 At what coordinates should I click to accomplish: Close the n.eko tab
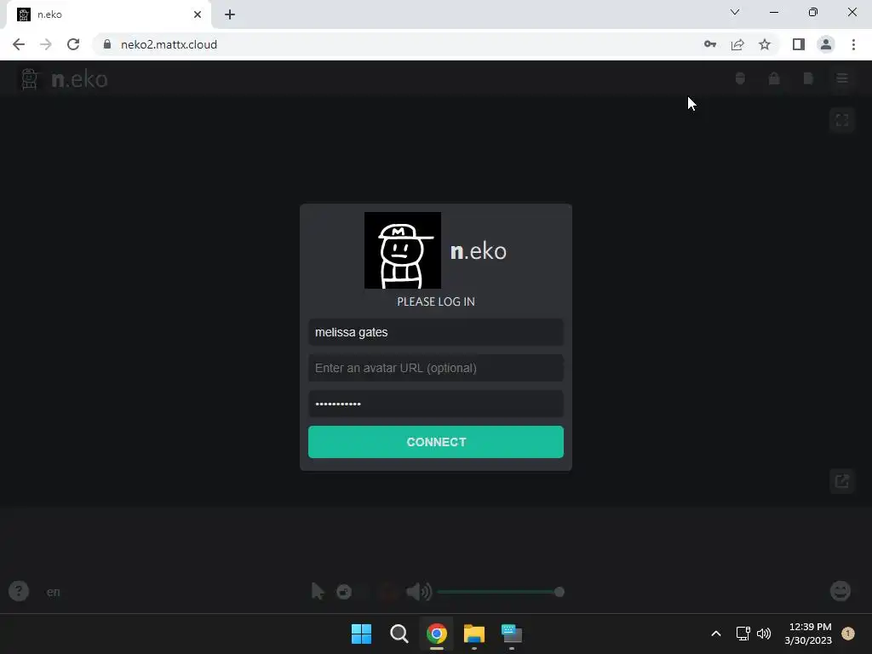point(198,14)
